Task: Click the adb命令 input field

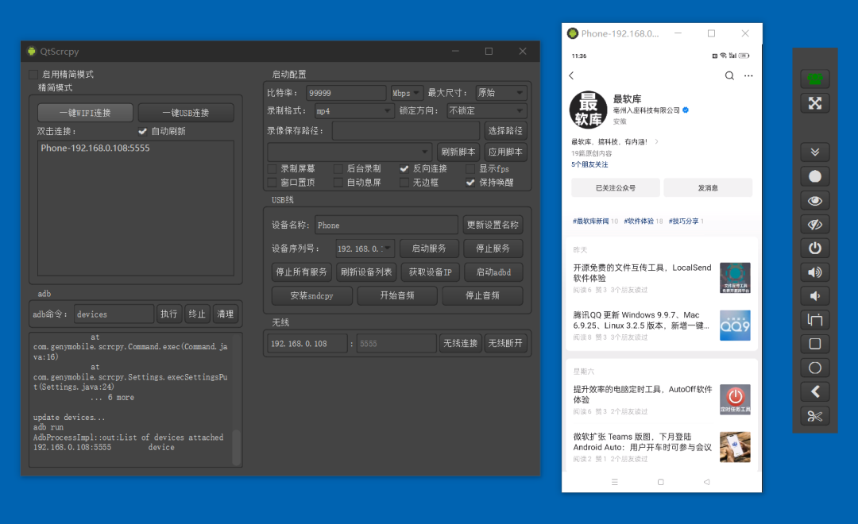Action: (114, 314)
